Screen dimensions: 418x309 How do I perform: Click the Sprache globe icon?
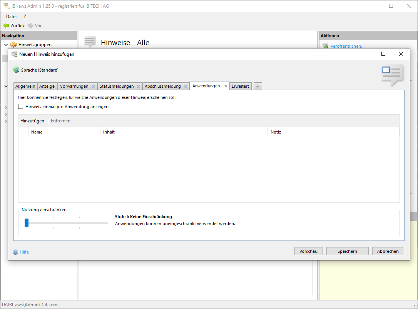16,70
